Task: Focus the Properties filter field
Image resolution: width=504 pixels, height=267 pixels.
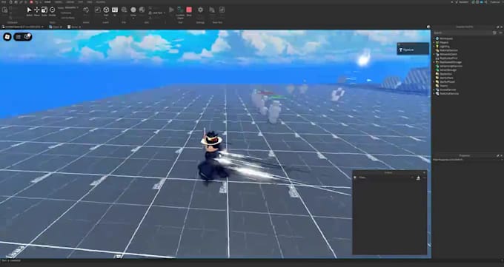Action: (468, 160)
